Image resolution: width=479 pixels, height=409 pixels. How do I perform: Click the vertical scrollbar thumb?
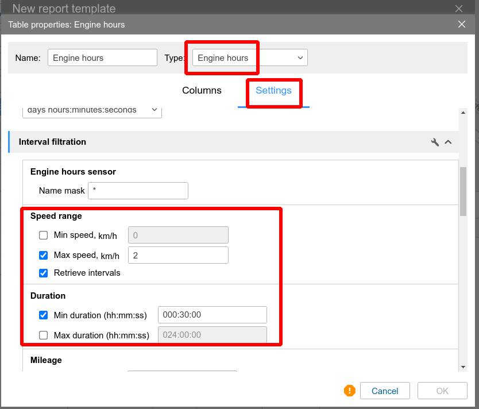[463, 192]
